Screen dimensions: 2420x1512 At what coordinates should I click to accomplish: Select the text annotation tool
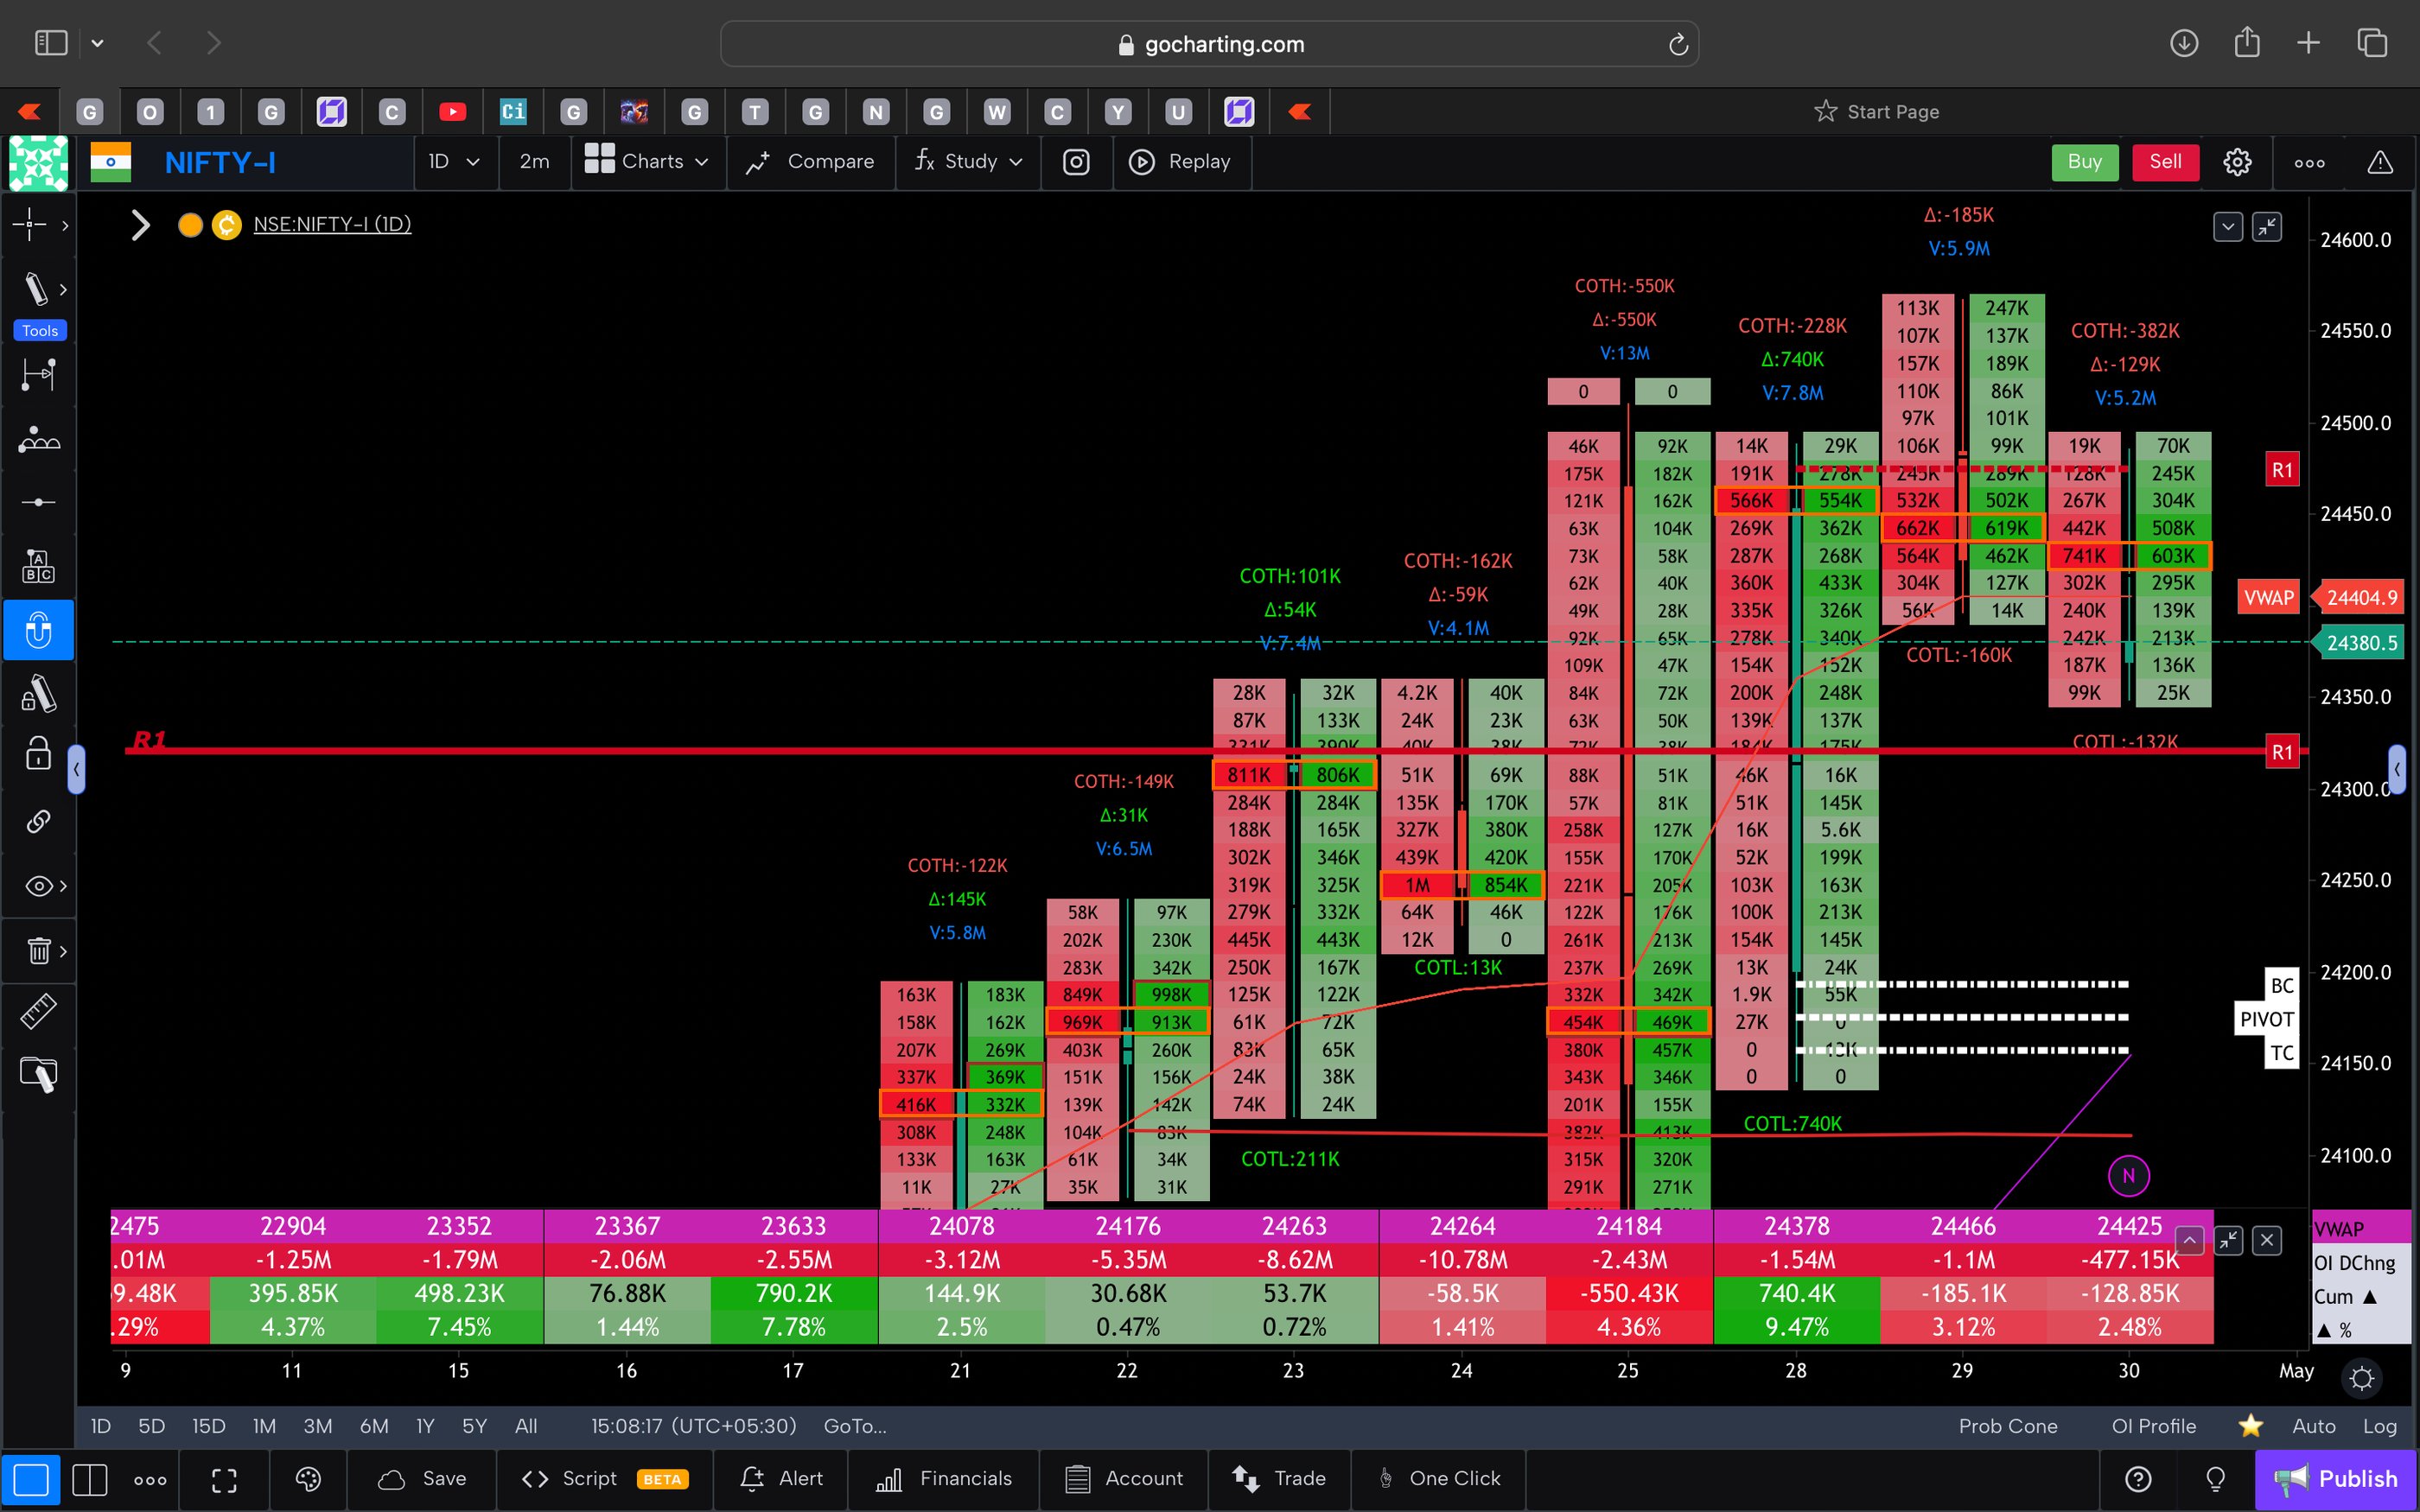37,565
